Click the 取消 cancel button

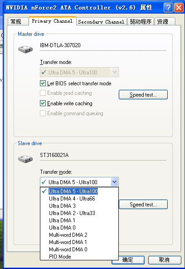point(165,260)
